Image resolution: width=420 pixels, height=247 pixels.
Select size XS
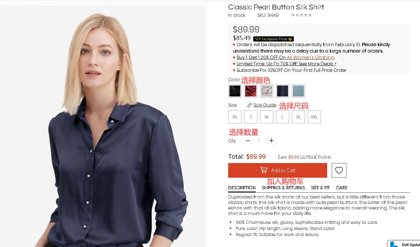point(235,117)
